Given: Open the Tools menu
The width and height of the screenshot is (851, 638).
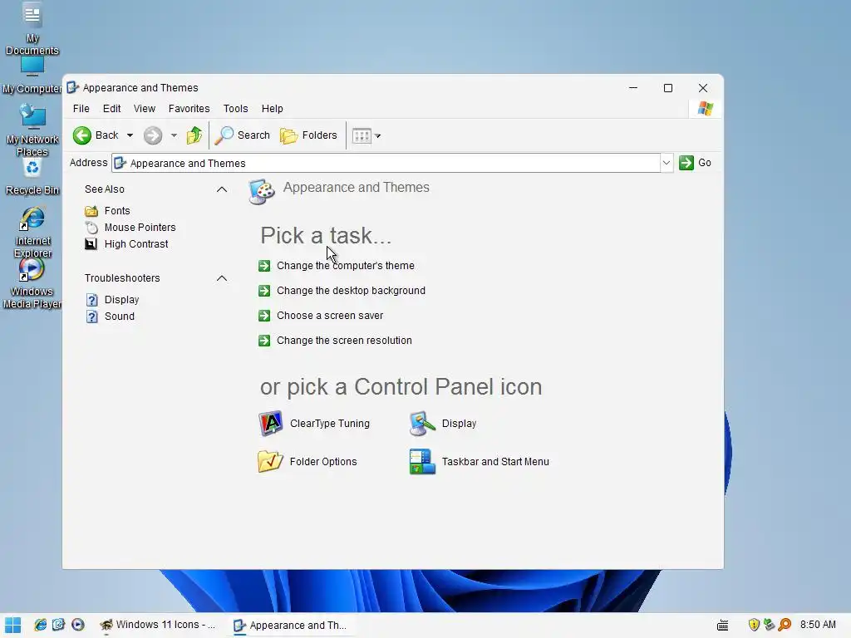Looking at the screenshot, I should click(x=235, y=109).
